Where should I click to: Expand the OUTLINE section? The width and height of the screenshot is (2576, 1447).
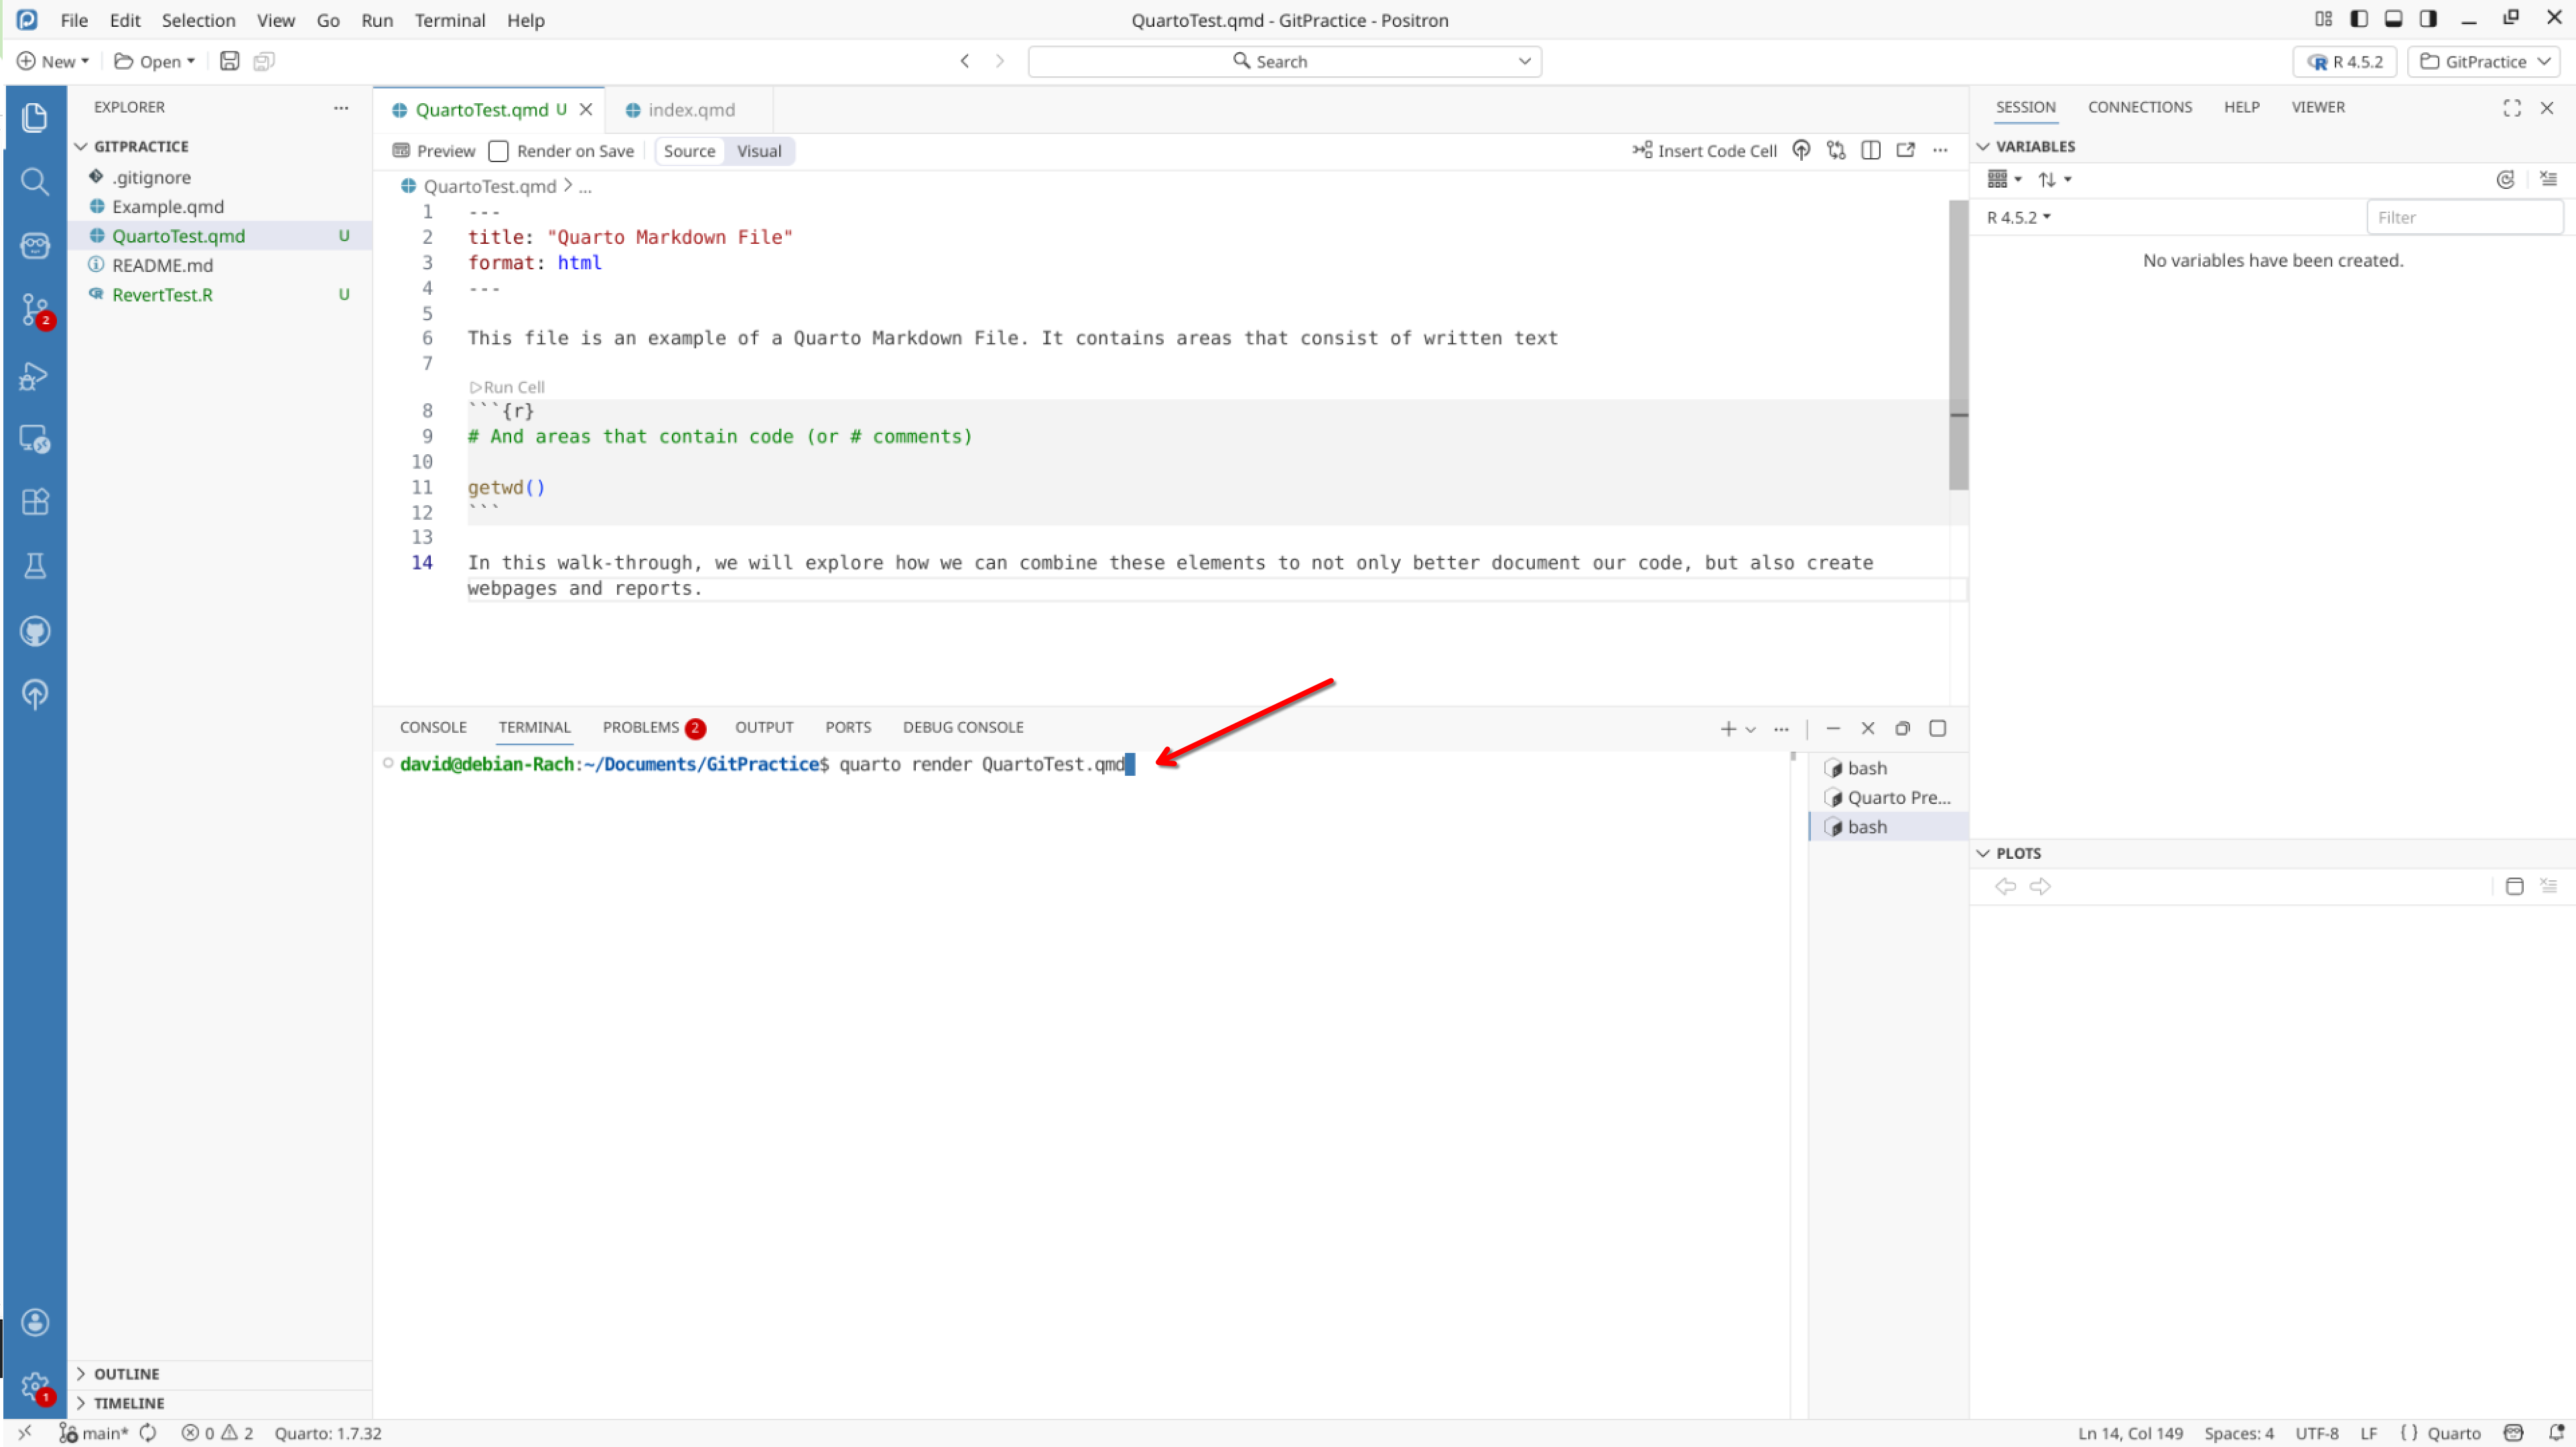(126, 1373)
